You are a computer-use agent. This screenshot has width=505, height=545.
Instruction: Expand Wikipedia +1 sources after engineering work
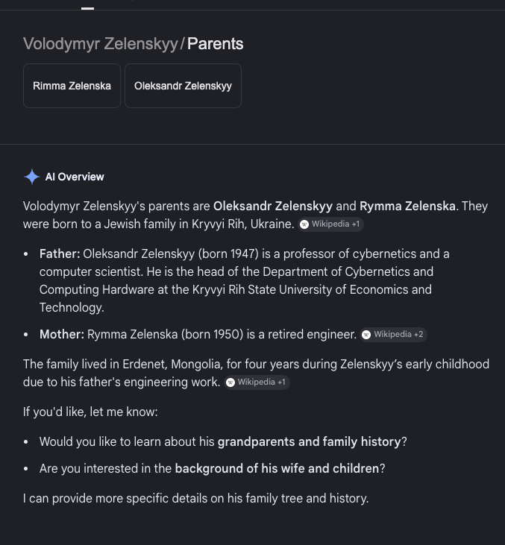(257, 382)
